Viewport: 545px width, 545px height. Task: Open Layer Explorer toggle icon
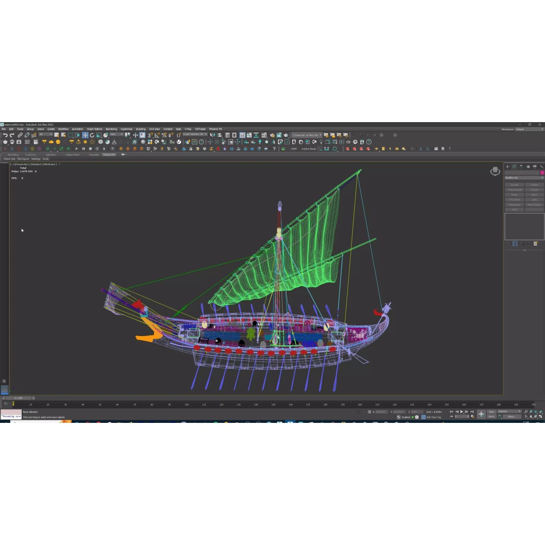coord(235,135)
